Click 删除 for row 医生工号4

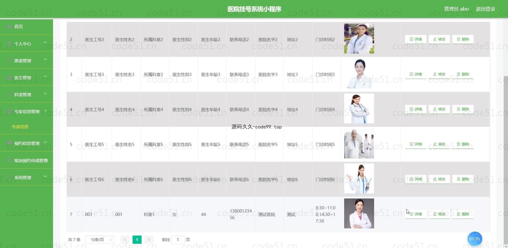pos(463,109)
